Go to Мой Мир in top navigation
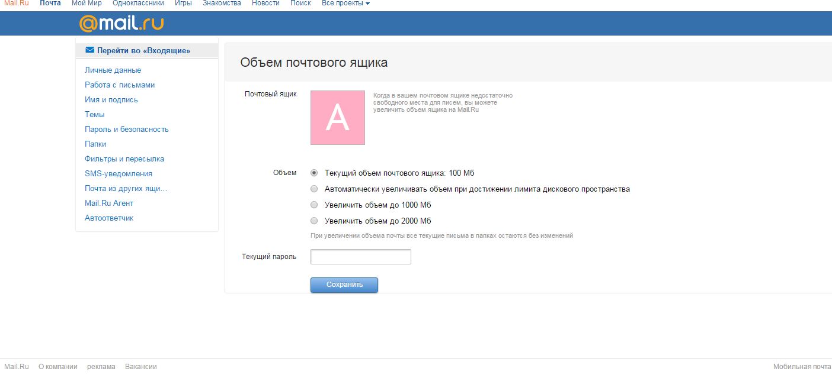Screen dimensions: 832x375 point(87,4)
